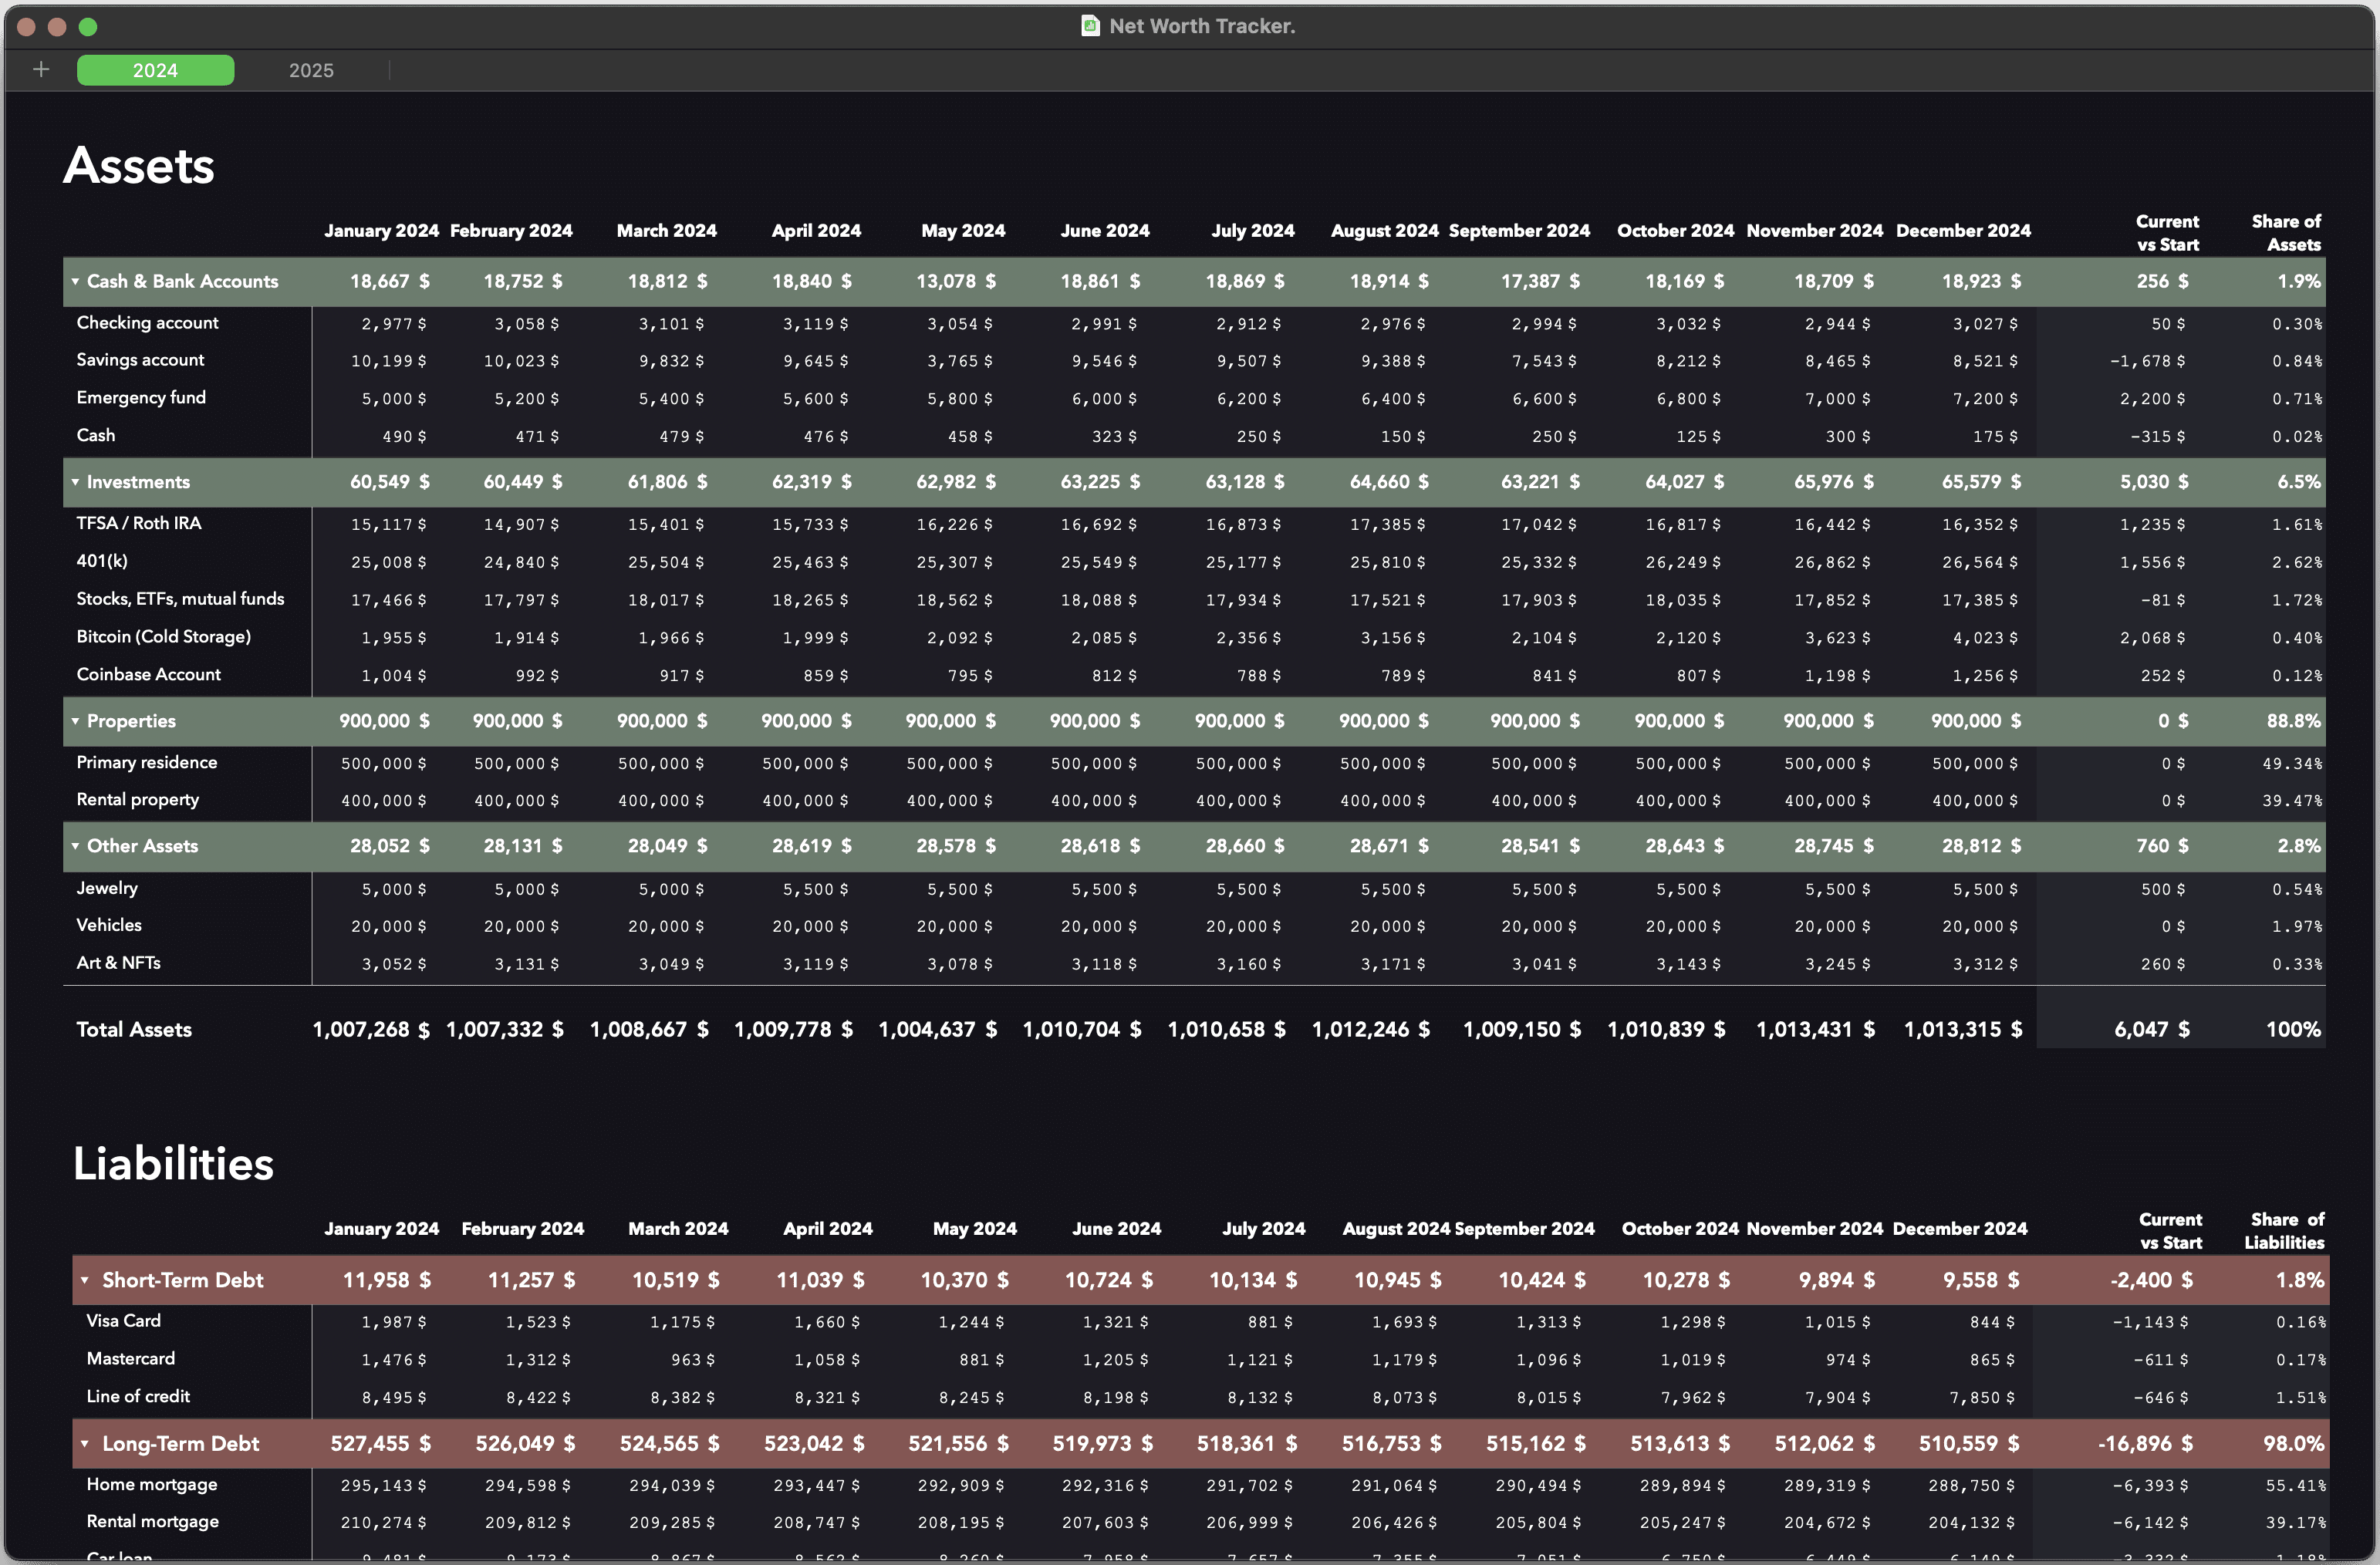The width and height of the screenshot is (2380, 1565).
Task: Select Other Assets April total 28,619 $
Action: (x=812, y=846)
